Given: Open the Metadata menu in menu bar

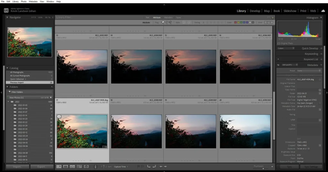Looking at the screenshot, I should [33, 2].
